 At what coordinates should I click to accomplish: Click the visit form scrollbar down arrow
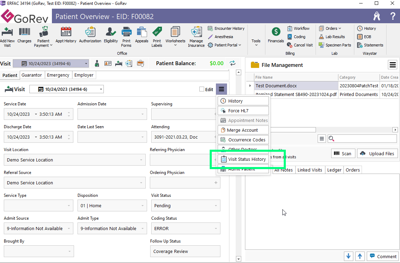(238, 259)
